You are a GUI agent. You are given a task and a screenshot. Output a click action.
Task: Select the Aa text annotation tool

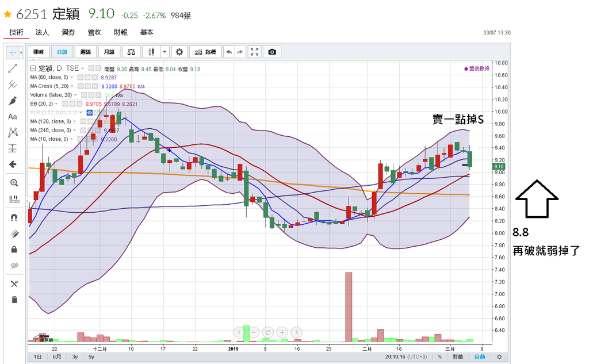13,117
